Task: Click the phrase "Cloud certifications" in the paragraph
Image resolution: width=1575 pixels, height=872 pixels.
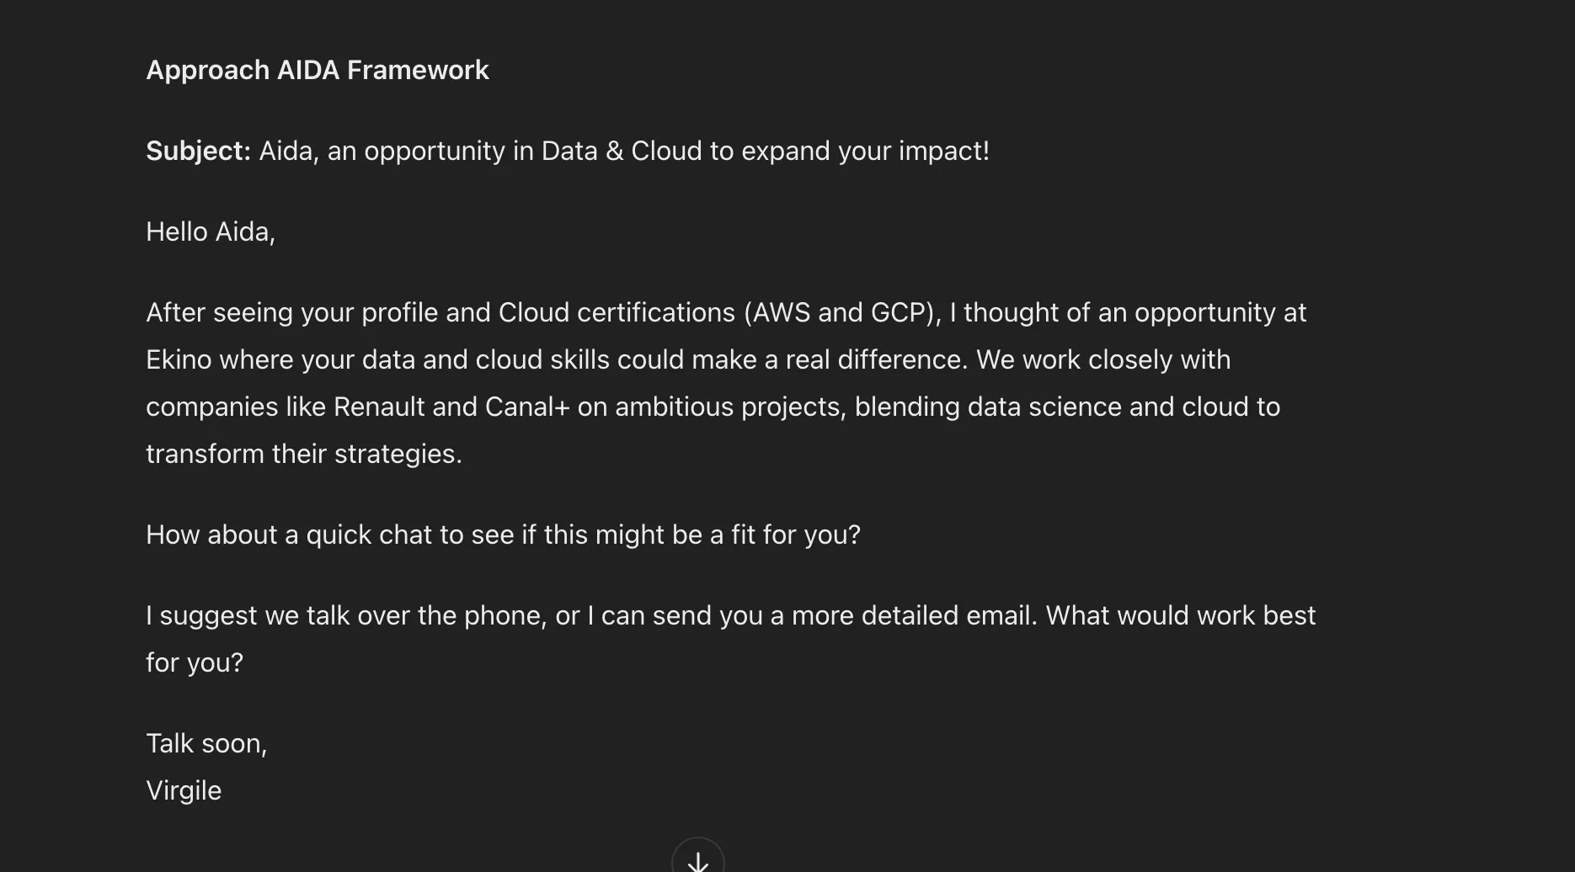Action: point(617,312)
